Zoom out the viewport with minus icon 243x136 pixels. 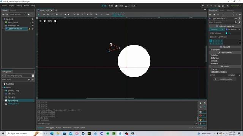coord(44,21)
